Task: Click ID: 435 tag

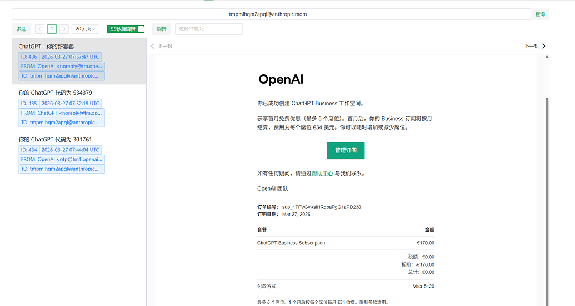Action: point(28,103)
